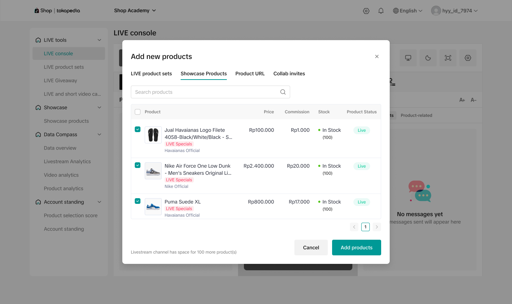This screenshot has height=304, width=512.
Task: Uncheck the Jual Havaianas Logo Filete product
Action: (138, 129)
